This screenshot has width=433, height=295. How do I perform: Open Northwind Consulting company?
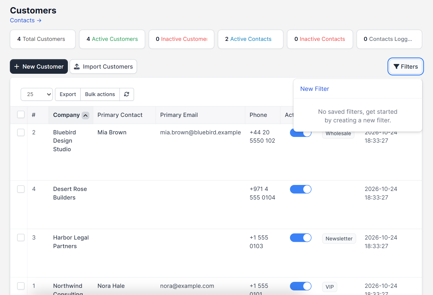point(68,289)
